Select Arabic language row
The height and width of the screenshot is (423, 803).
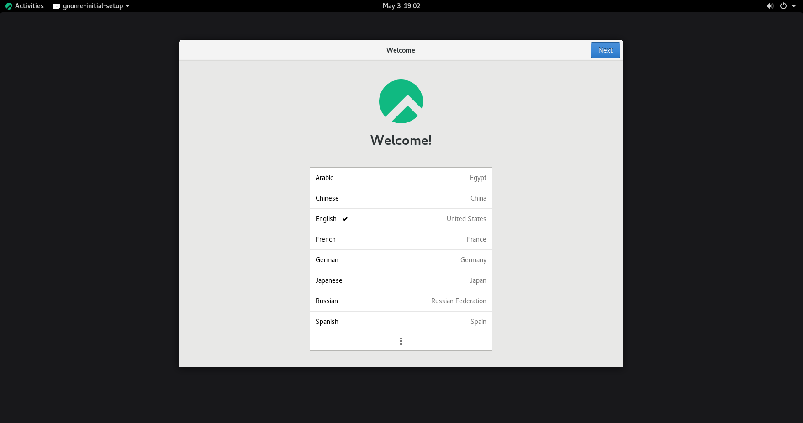click(x=401, y=178)
